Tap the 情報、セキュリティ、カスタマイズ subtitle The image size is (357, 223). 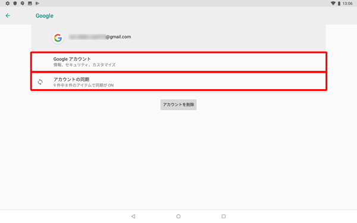[84, 65]
